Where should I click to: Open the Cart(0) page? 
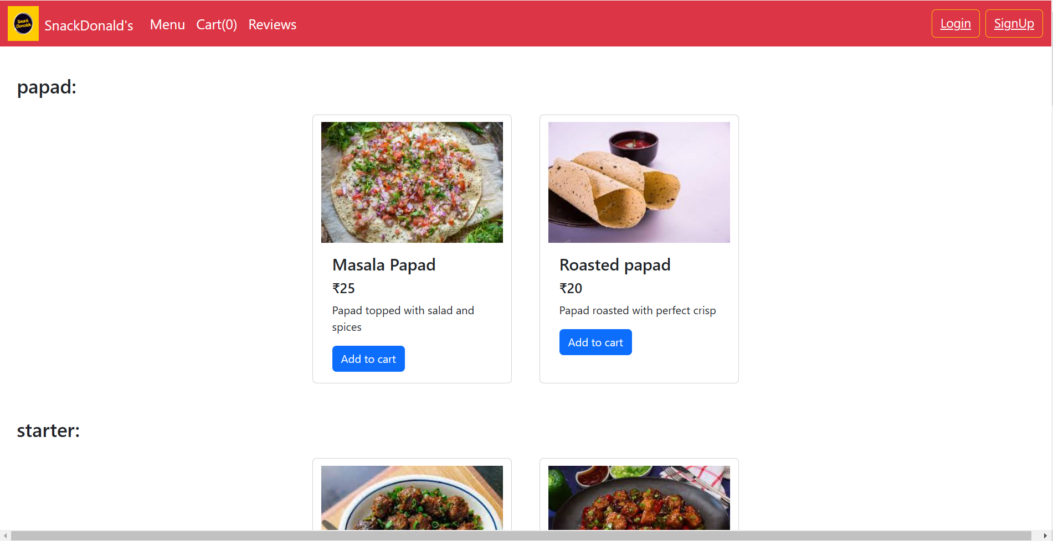click(217, 25)
